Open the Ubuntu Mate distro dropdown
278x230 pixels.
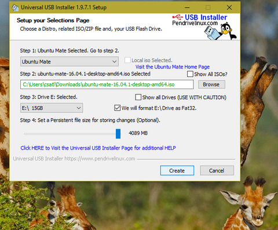tap(69, 61)
